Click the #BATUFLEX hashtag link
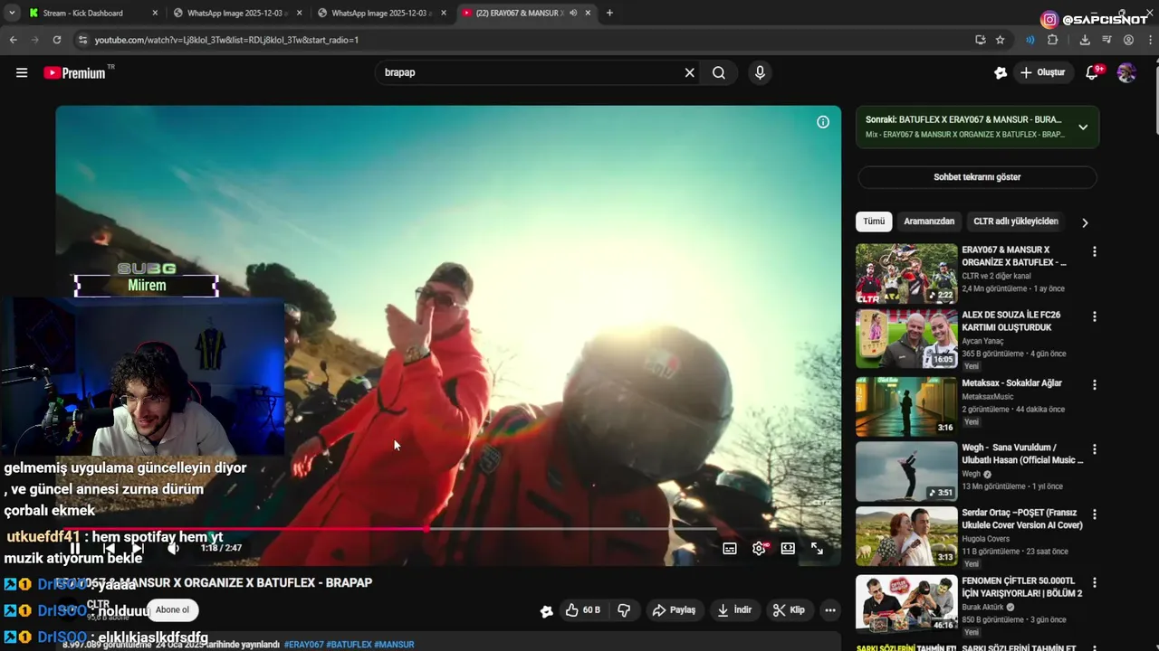 point(349,645)
